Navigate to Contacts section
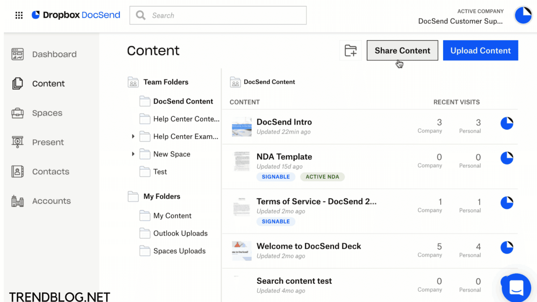537x302 pixels. 51,172
